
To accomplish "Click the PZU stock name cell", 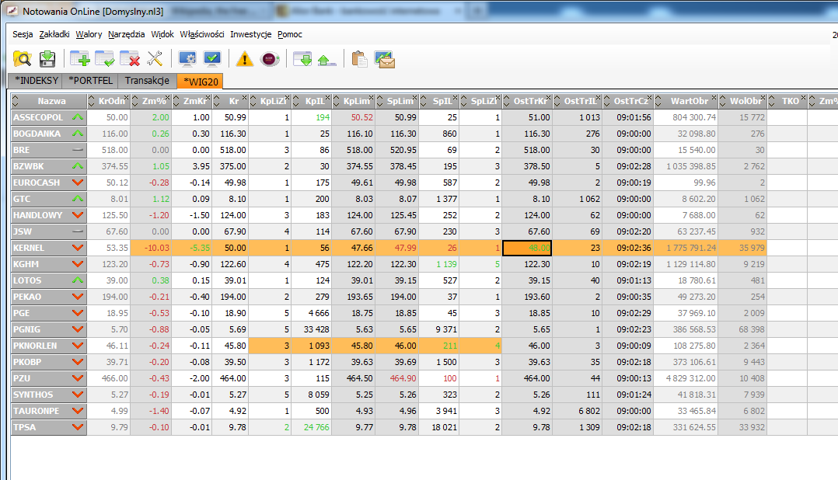I will (39, 378).
